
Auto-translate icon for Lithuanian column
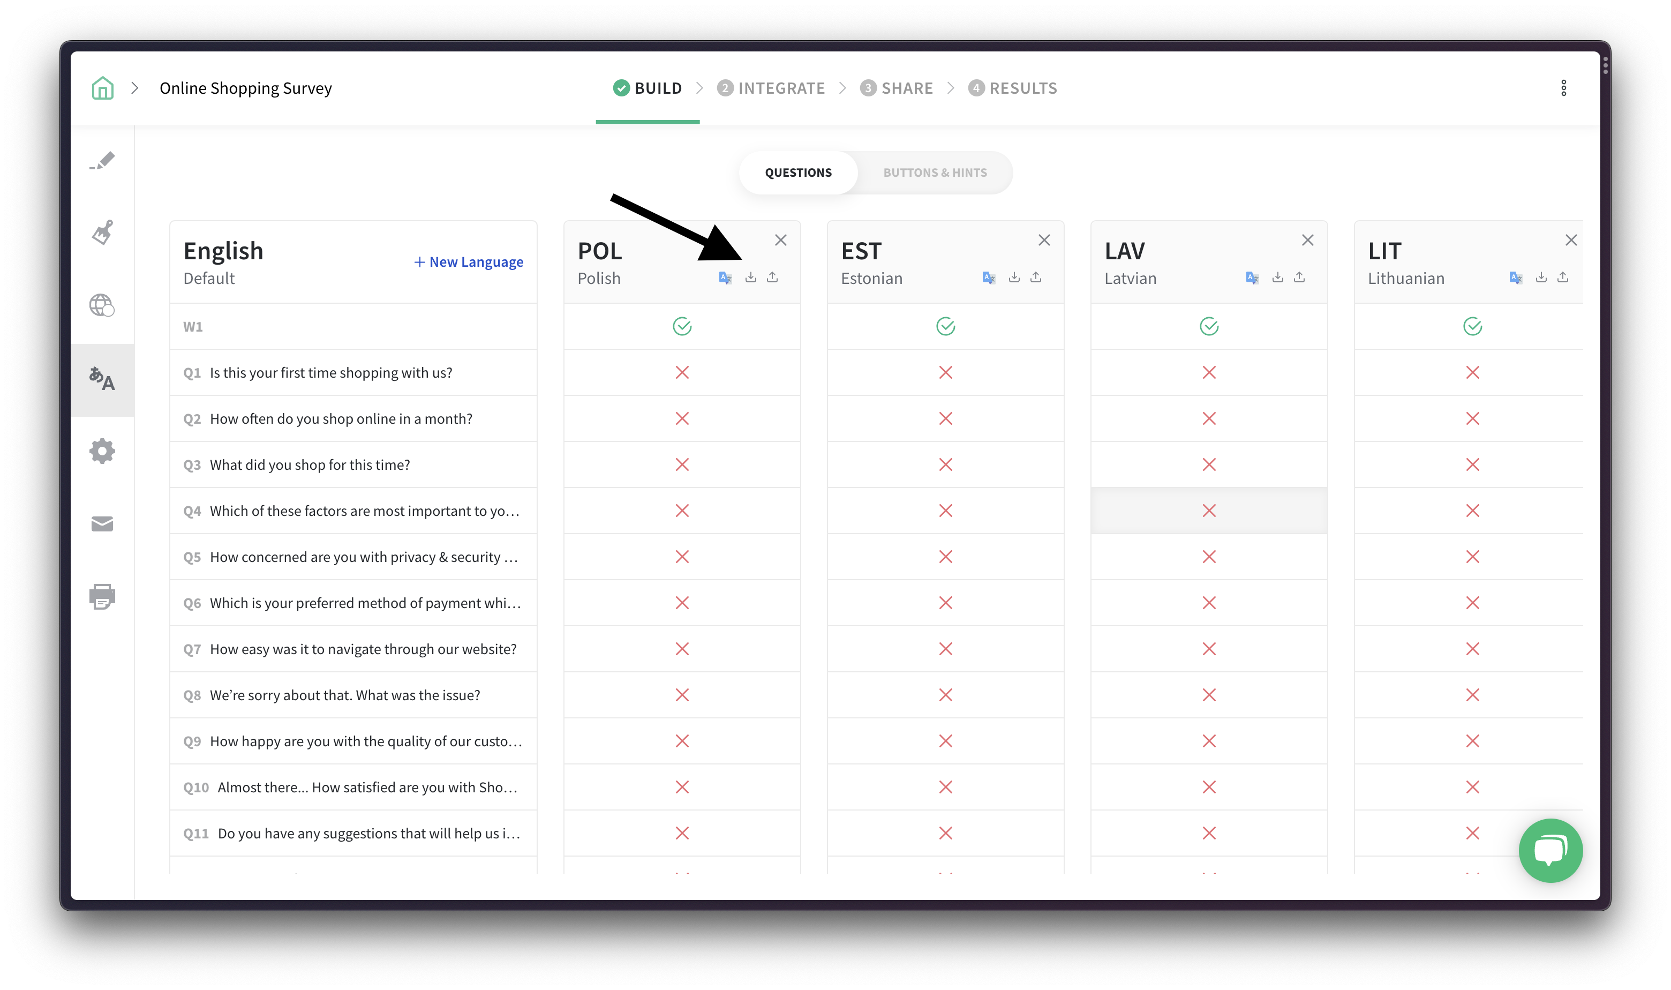point(1516,277)
